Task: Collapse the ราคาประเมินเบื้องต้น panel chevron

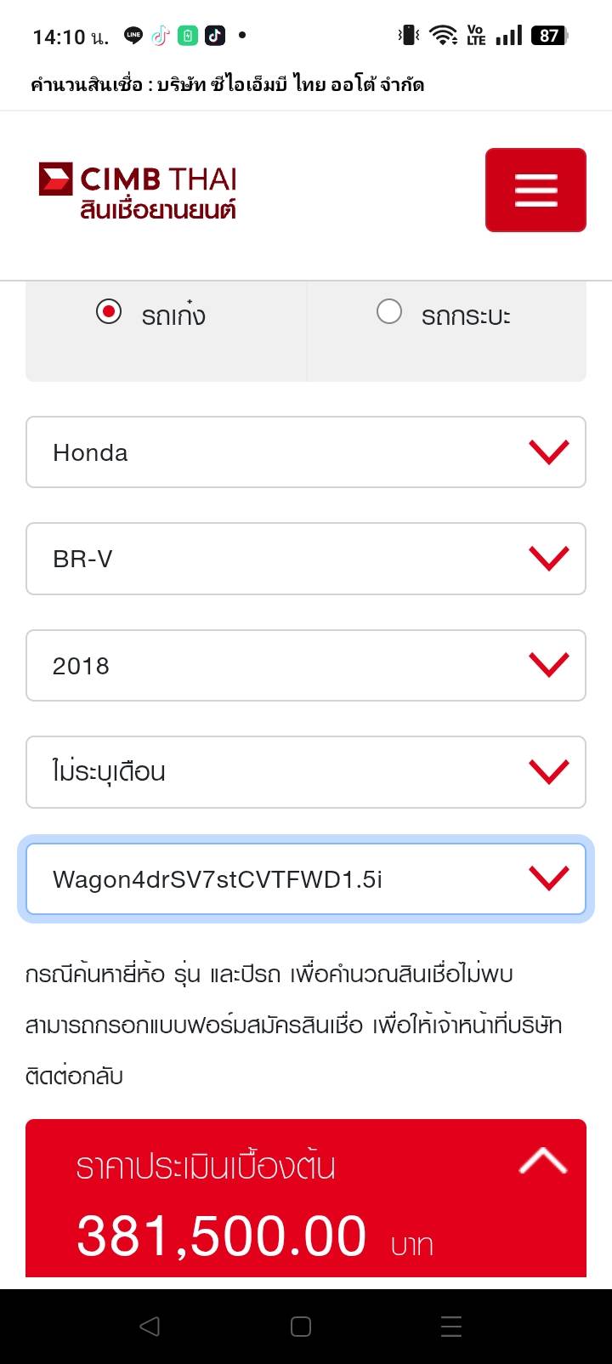Action: (x=542, y=1162)
